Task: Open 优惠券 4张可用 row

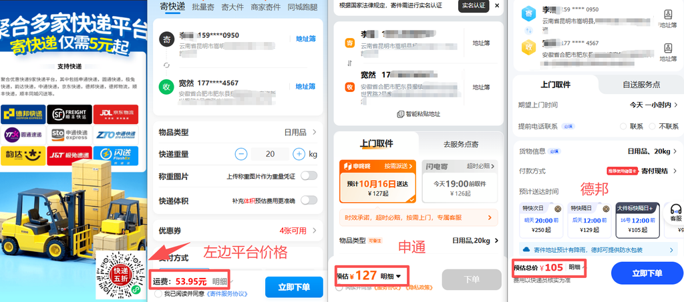Action: 238,230
